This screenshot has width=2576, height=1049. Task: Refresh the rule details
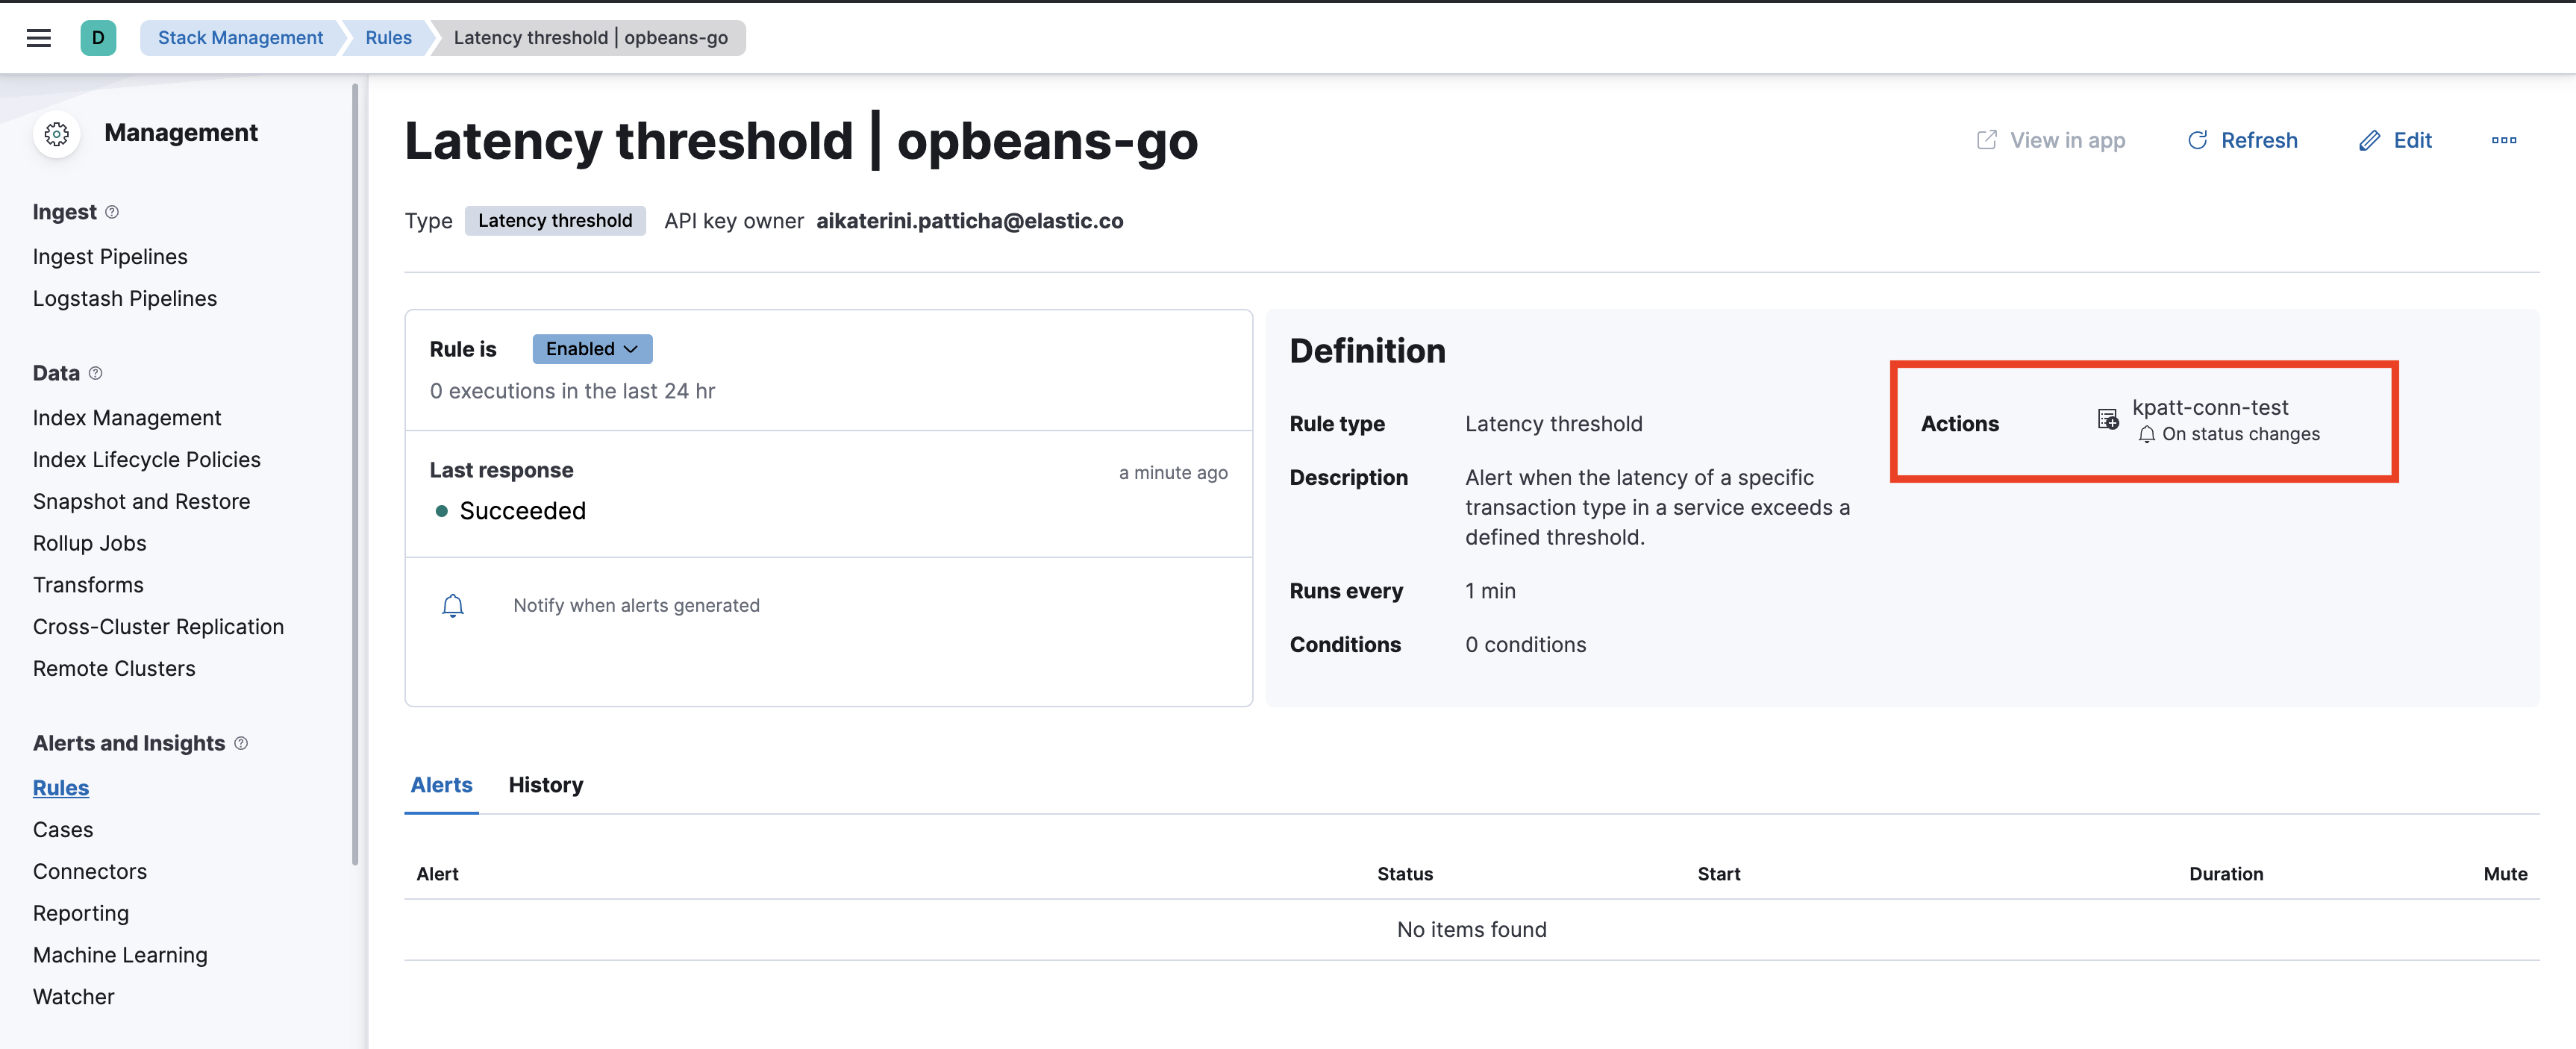pos(2242,140)
